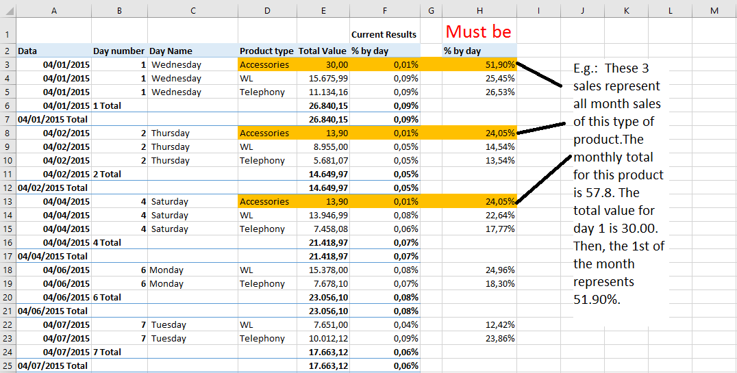Select the cell showing 13,54%

coord(479,160)
